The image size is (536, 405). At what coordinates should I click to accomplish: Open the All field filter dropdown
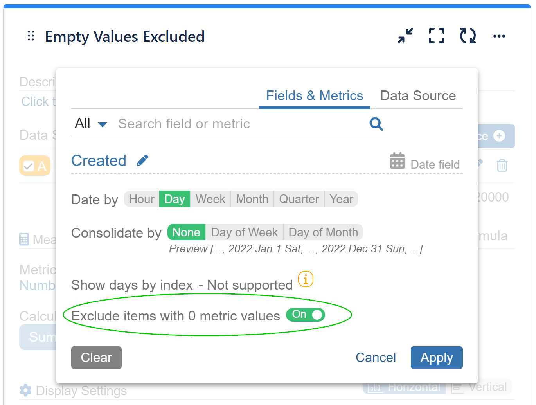91,123
